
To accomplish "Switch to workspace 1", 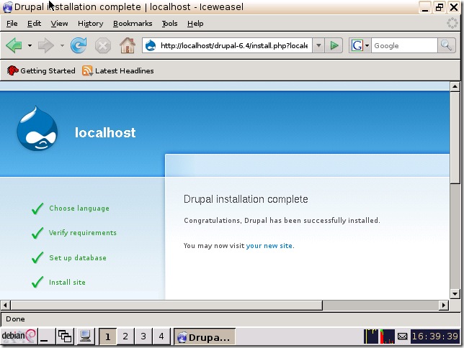I will pos(107,336).
